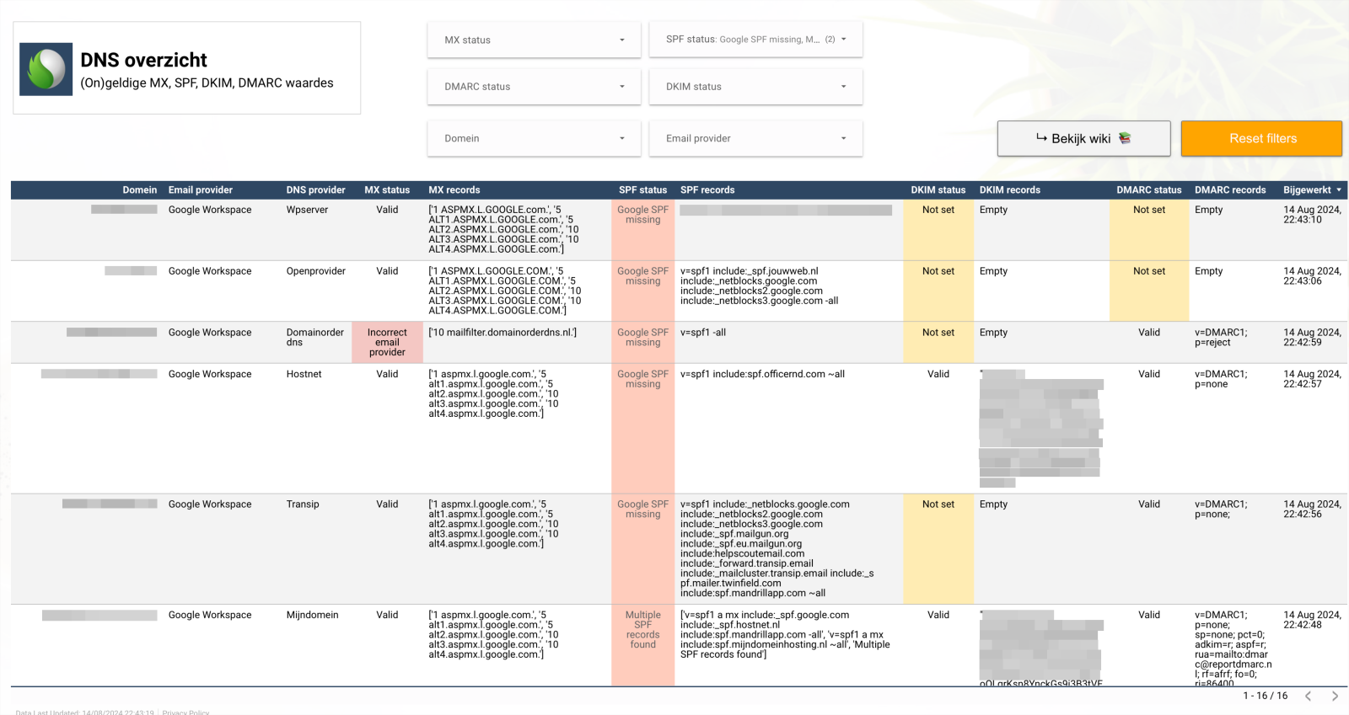Open the DKIM status dropdown
Image resolution: width=1349 pixels, height=715 pixels.
point(755,87)
